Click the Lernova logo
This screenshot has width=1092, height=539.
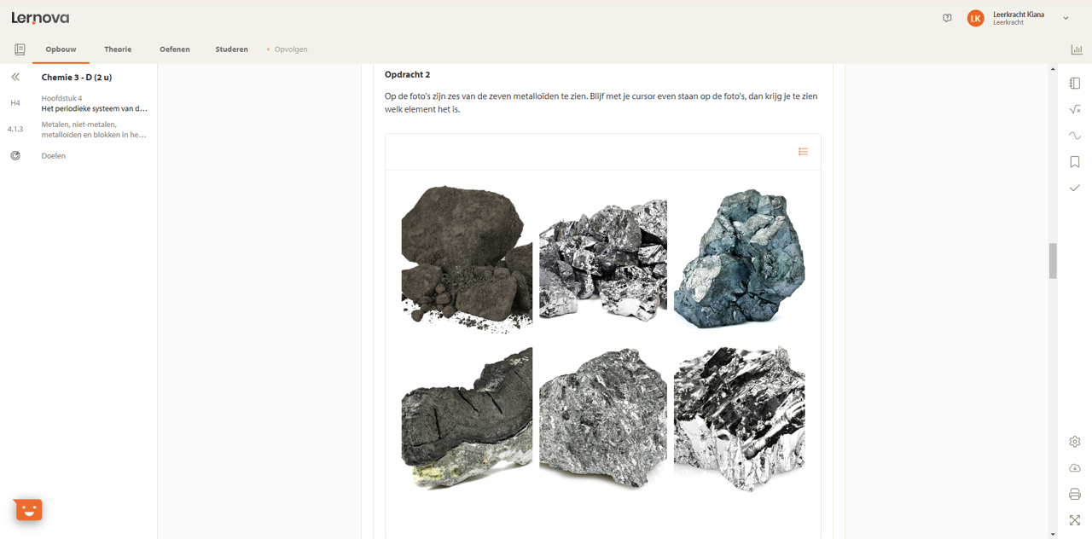pos(40,18)
